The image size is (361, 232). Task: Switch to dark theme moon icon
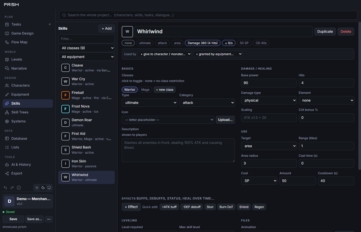(43, 188)
